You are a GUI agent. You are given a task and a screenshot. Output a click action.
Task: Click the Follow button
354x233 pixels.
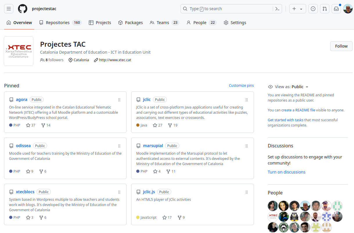[341, 46]
